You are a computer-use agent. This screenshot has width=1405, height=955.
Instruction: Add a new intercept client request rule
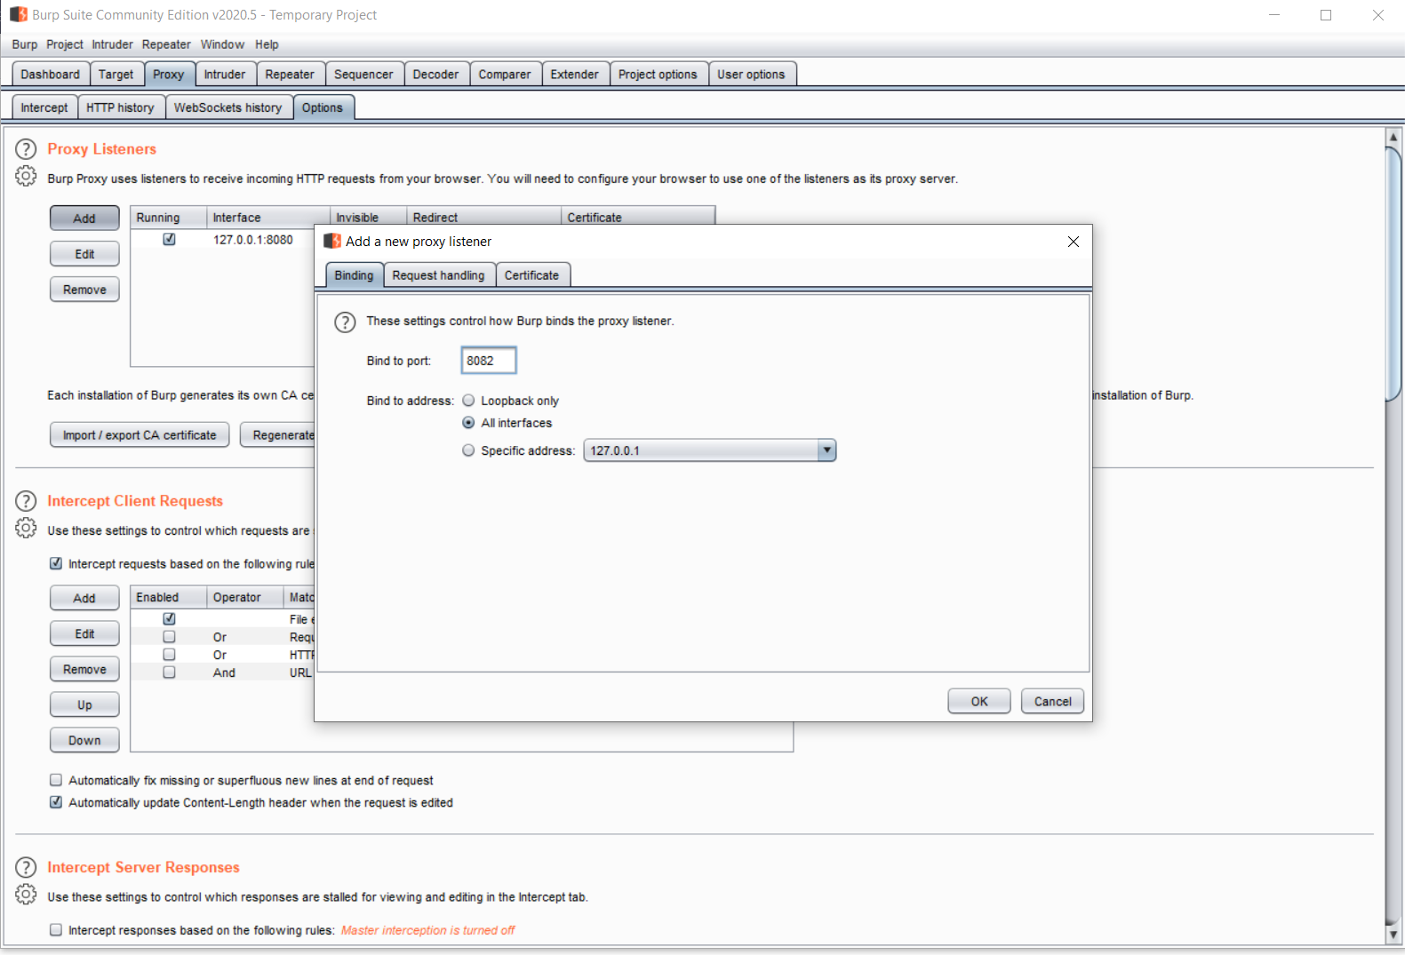(84, 598)
